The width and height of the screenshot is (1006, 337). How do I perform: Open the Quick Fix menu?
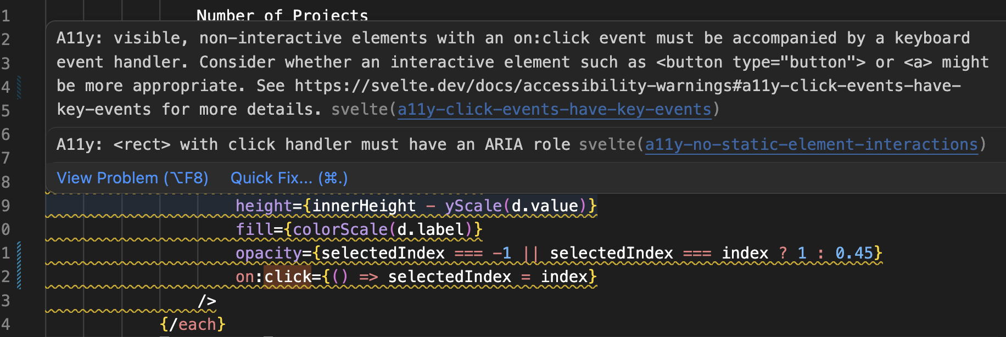[289, 178]
